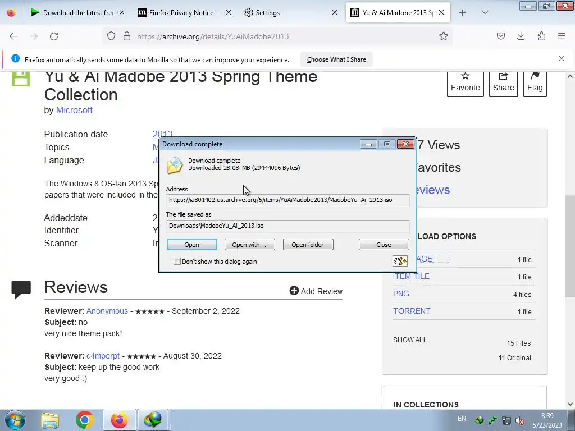Click the PNG download option
Screen dimensions: 575x431
tap(401, 294)
